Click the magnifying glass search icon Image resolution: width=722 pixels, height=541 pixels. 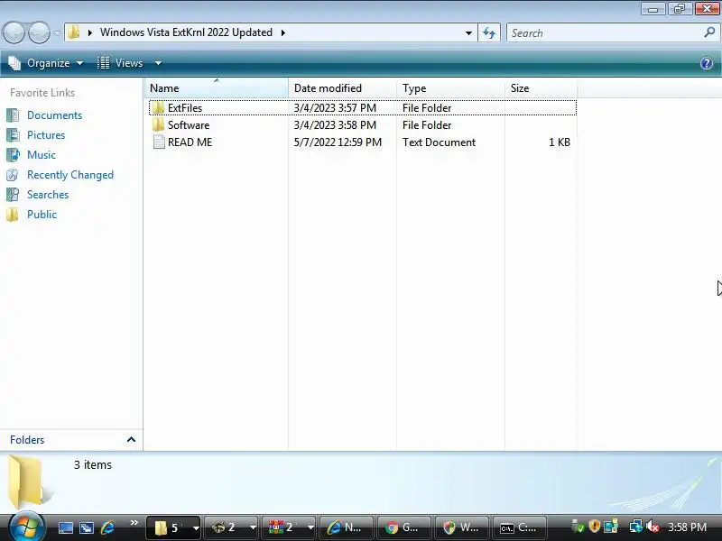click(x=709, y=32)
